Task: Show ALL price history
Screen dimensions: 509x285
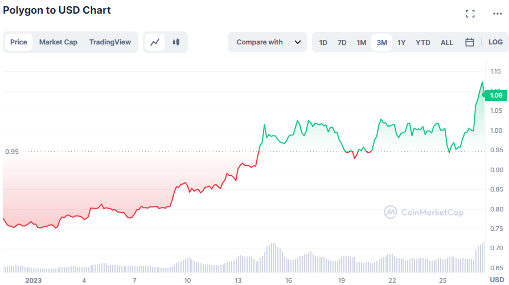Action: (x=447, y=42)
